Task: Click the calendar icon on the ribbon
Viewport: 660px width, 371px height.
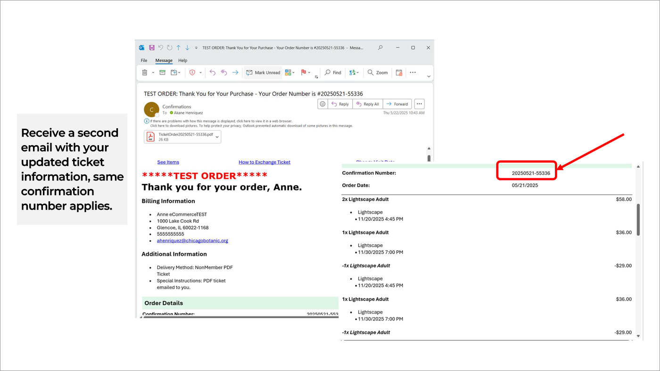Action: (x=399, y=73)
